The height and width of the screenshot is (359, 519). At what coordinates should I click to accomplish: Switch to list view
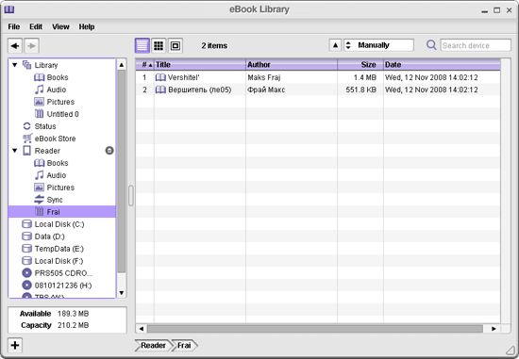142,45
